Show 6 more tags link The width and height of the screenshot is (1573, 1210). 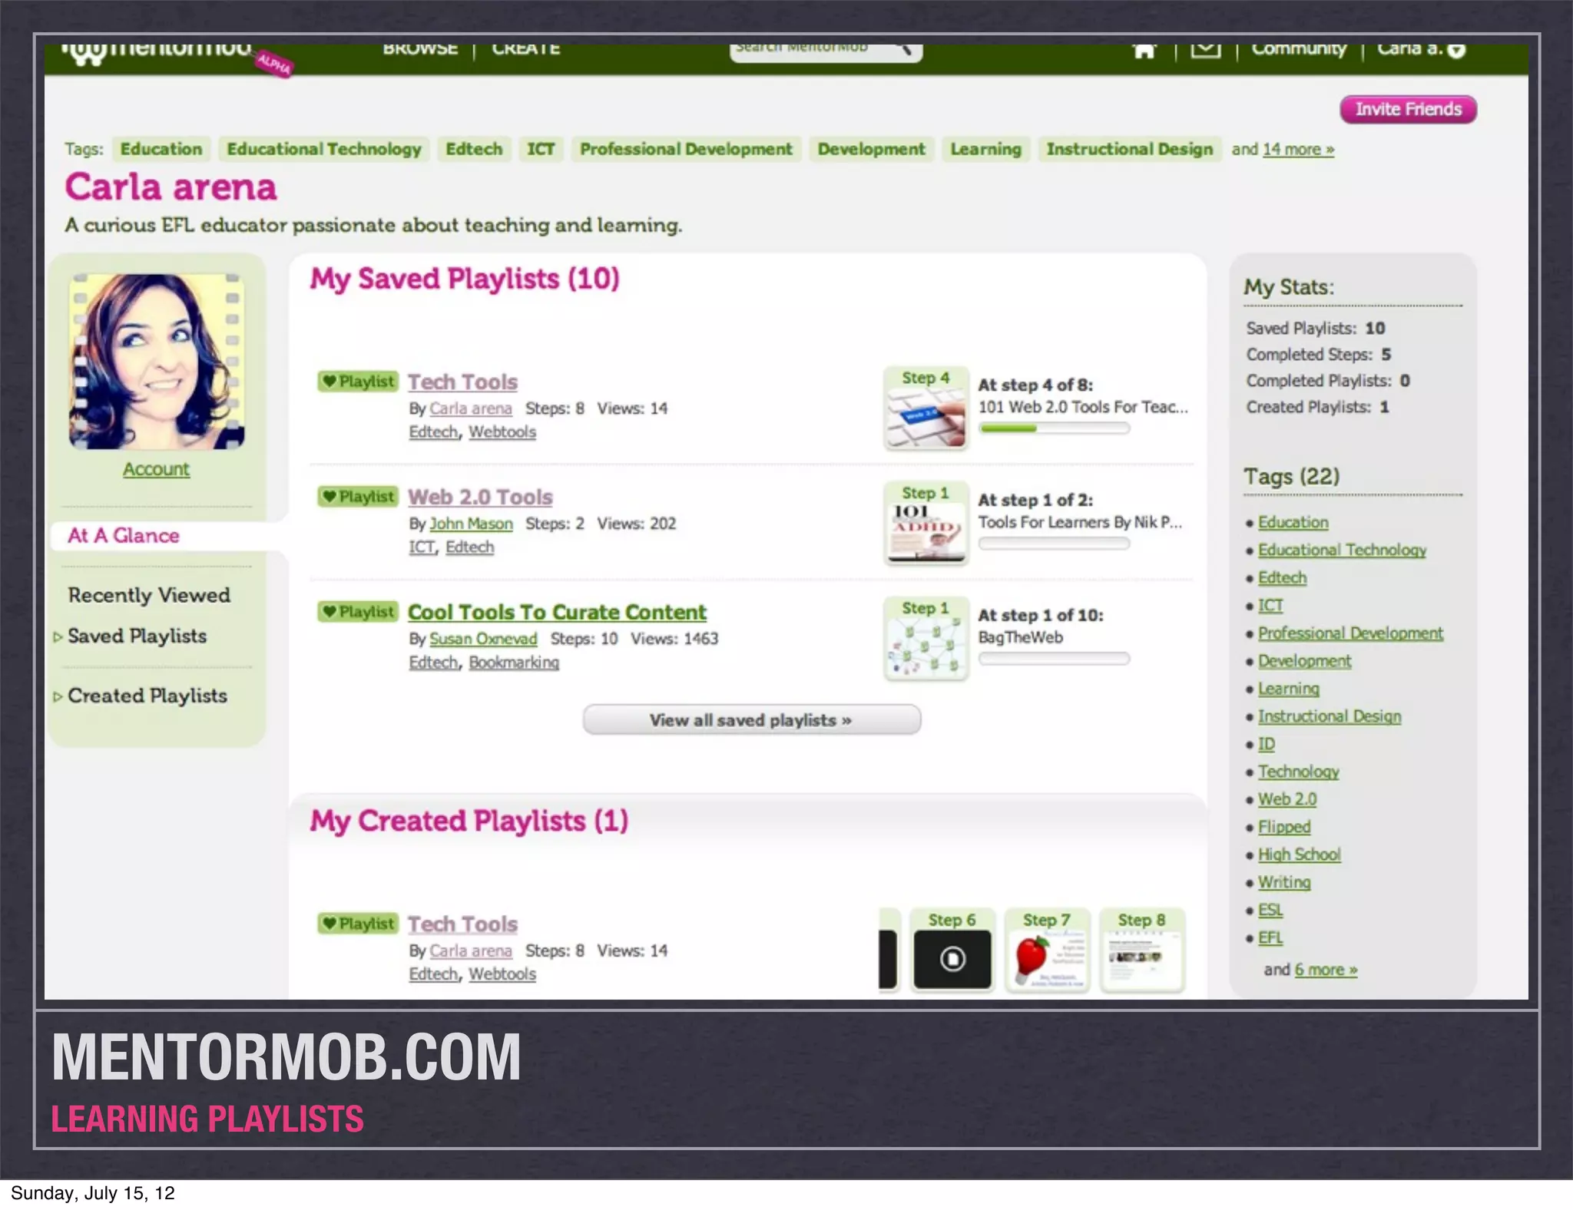[x=1326, y=970]
